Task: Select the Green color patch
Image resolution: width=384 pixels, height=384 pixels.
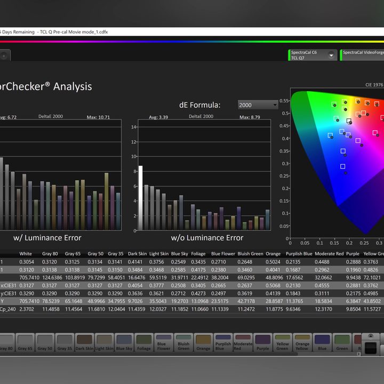Action: pyautogui.click(x=342, y=342)
